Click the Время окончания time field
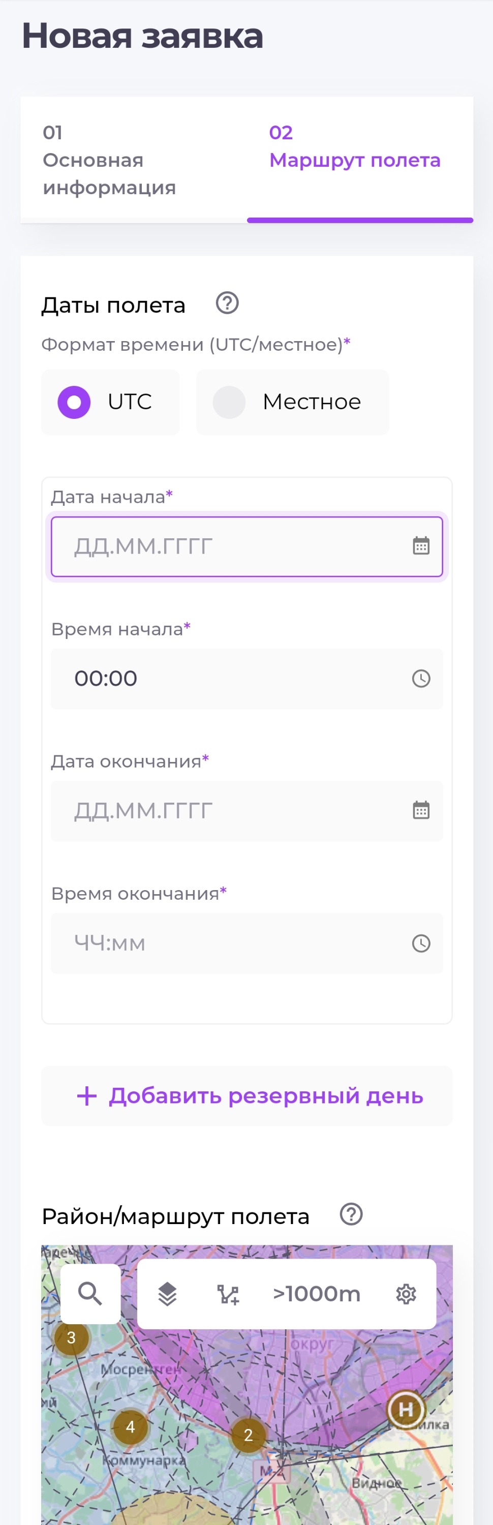 click(231, 943)
